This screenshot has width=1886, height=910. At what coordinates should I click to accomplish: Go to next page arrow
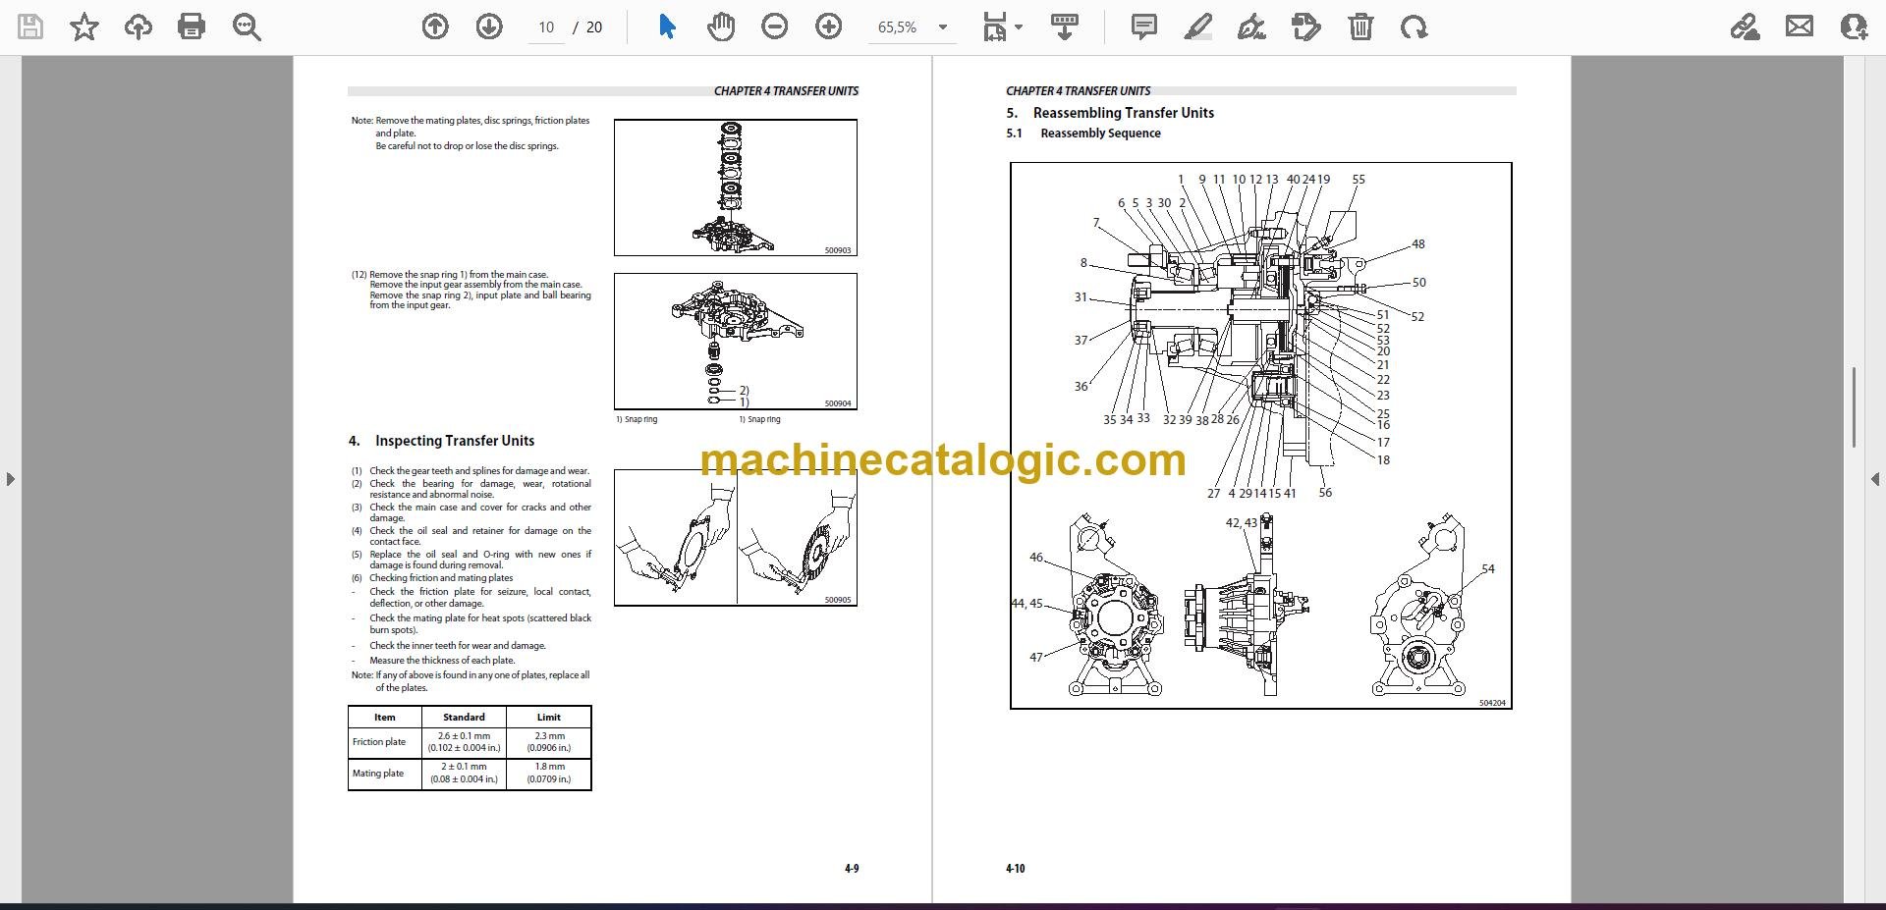click(x=489, y=27)
